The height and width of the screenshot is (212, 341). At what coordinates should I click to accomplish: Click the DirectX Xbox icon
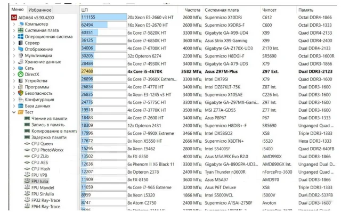[x=21, y=75]
